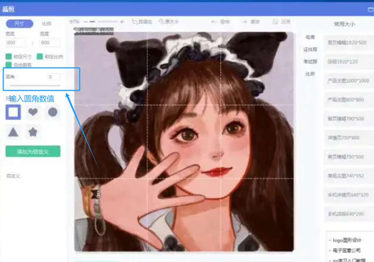The height and width of the screenshot is (262, 374).
Task: Click the window maximize icon in title bar
Action: point(370,9)
